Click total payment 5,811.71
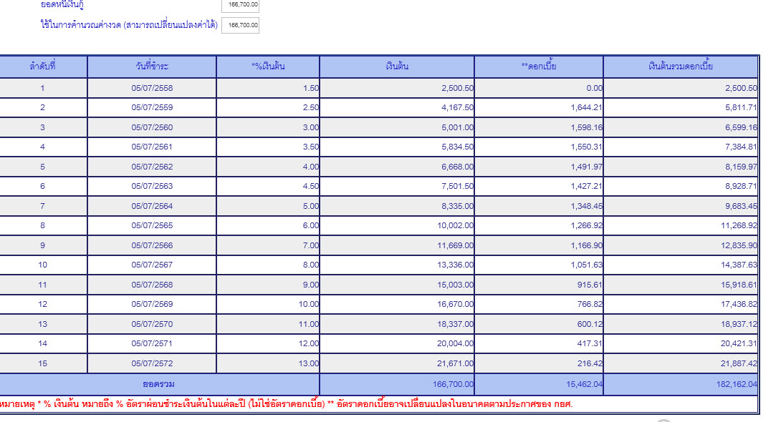 point(741,107)
